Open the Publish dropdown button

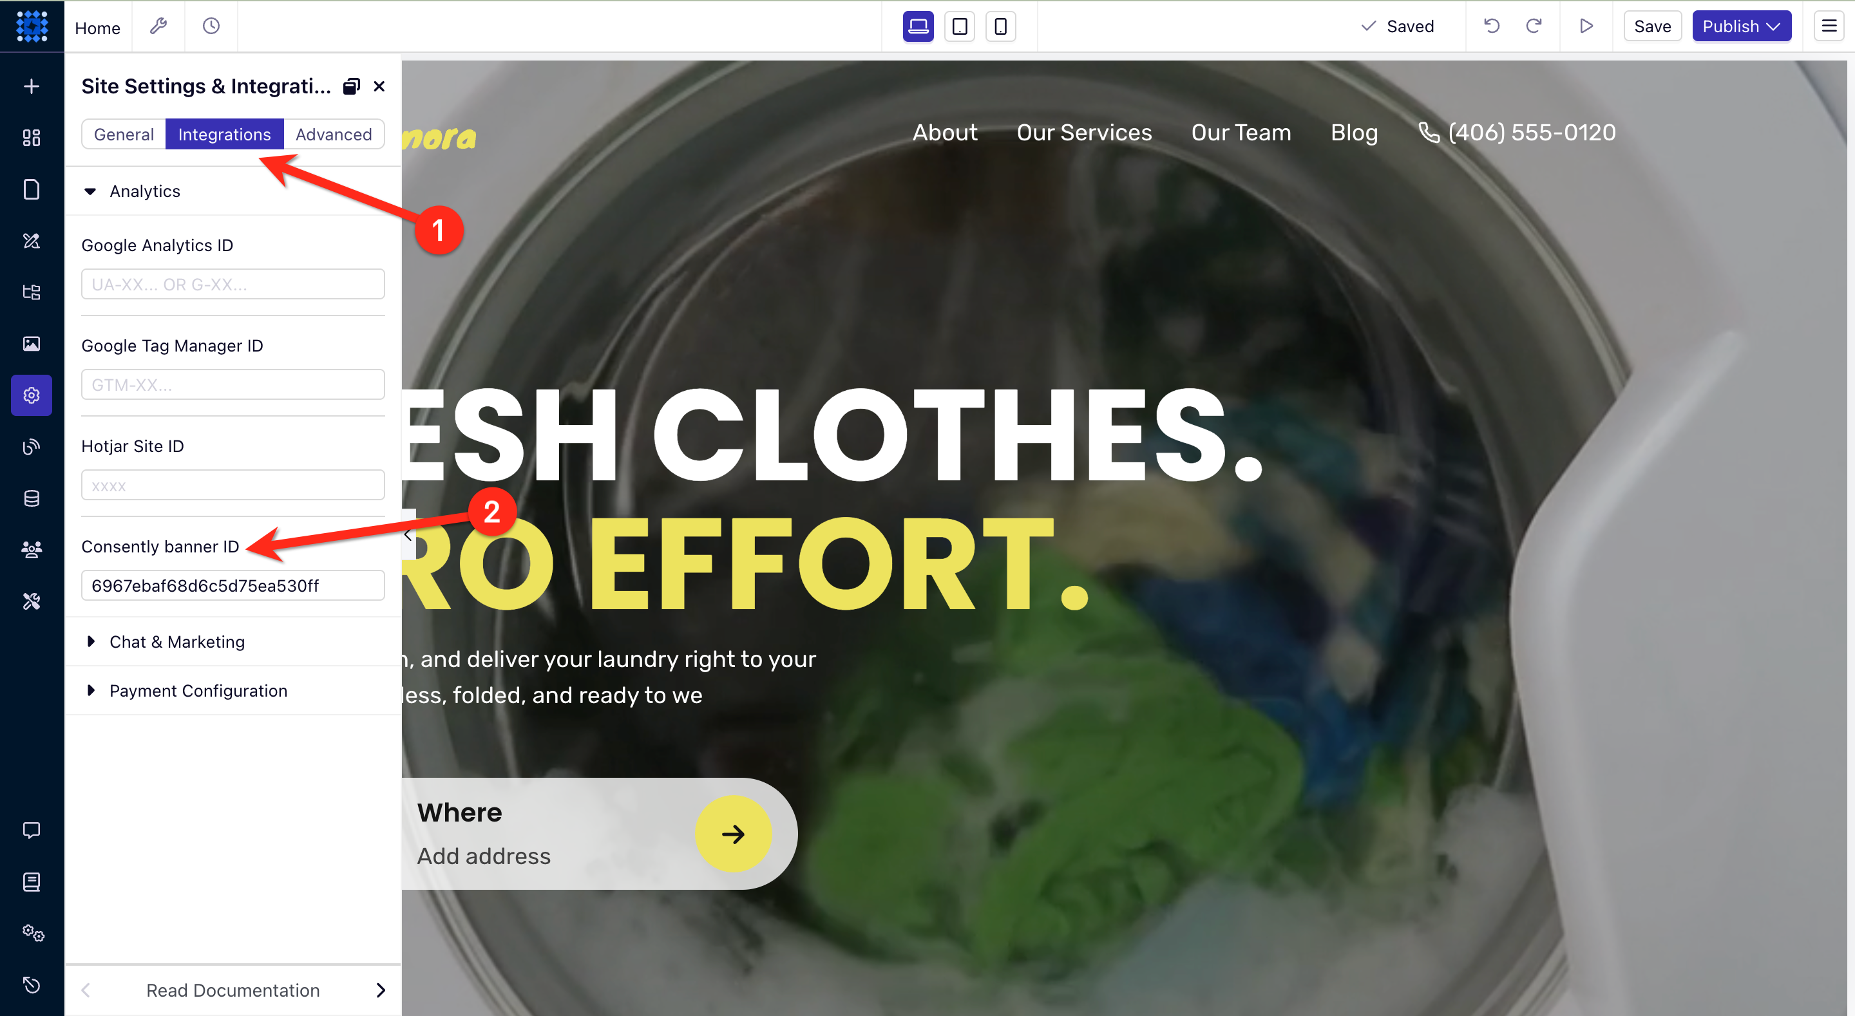(1741, 26)
